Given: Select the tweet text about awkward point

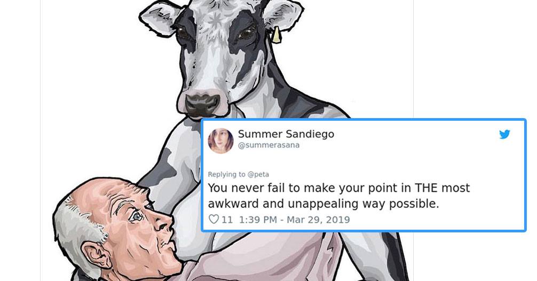Looking at the screenshot, I should tap(339, 196).
